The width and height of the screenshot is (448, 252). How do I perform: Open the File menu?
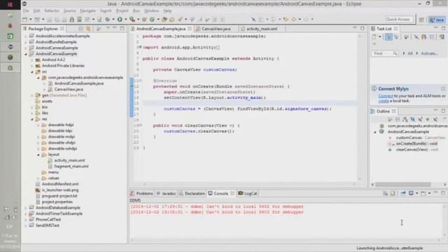(x=26, y=11)
